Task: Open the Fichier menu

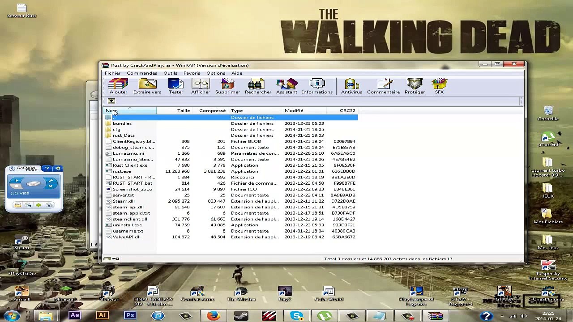Action: 113,73
